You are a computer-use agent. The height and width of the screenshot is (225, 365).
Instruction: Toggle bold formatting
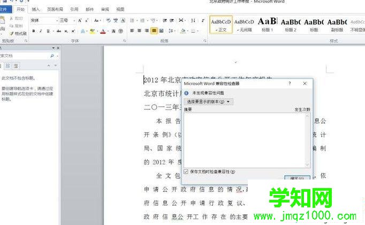coord(34,31)
